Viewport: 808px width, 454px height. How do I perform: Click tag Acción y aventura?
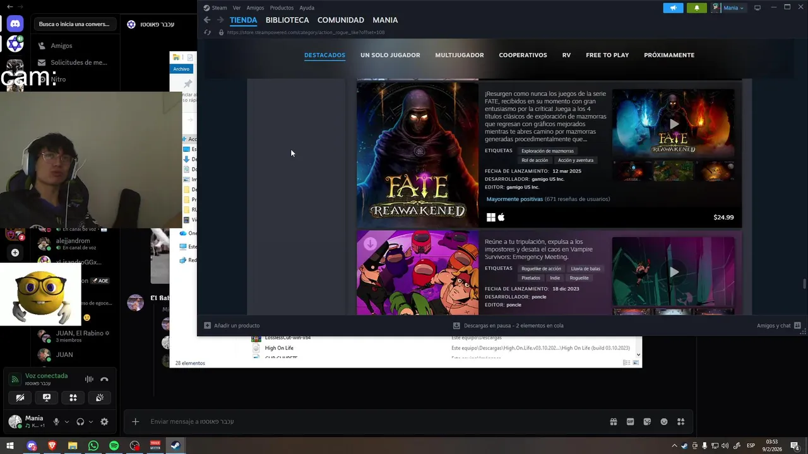[x=576, y=160]
